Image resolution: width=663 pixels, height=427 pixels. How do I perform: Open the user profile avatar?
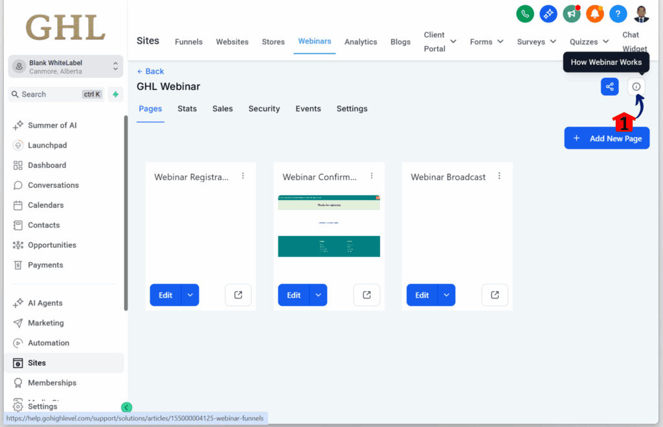click(641, 14)
